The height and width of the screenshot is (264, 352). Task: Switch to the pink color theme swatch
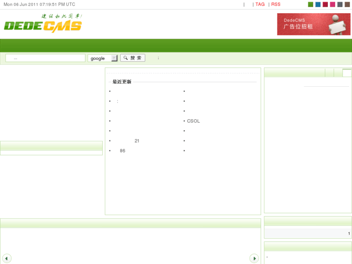pyautogui.click(x=333, y=4)
